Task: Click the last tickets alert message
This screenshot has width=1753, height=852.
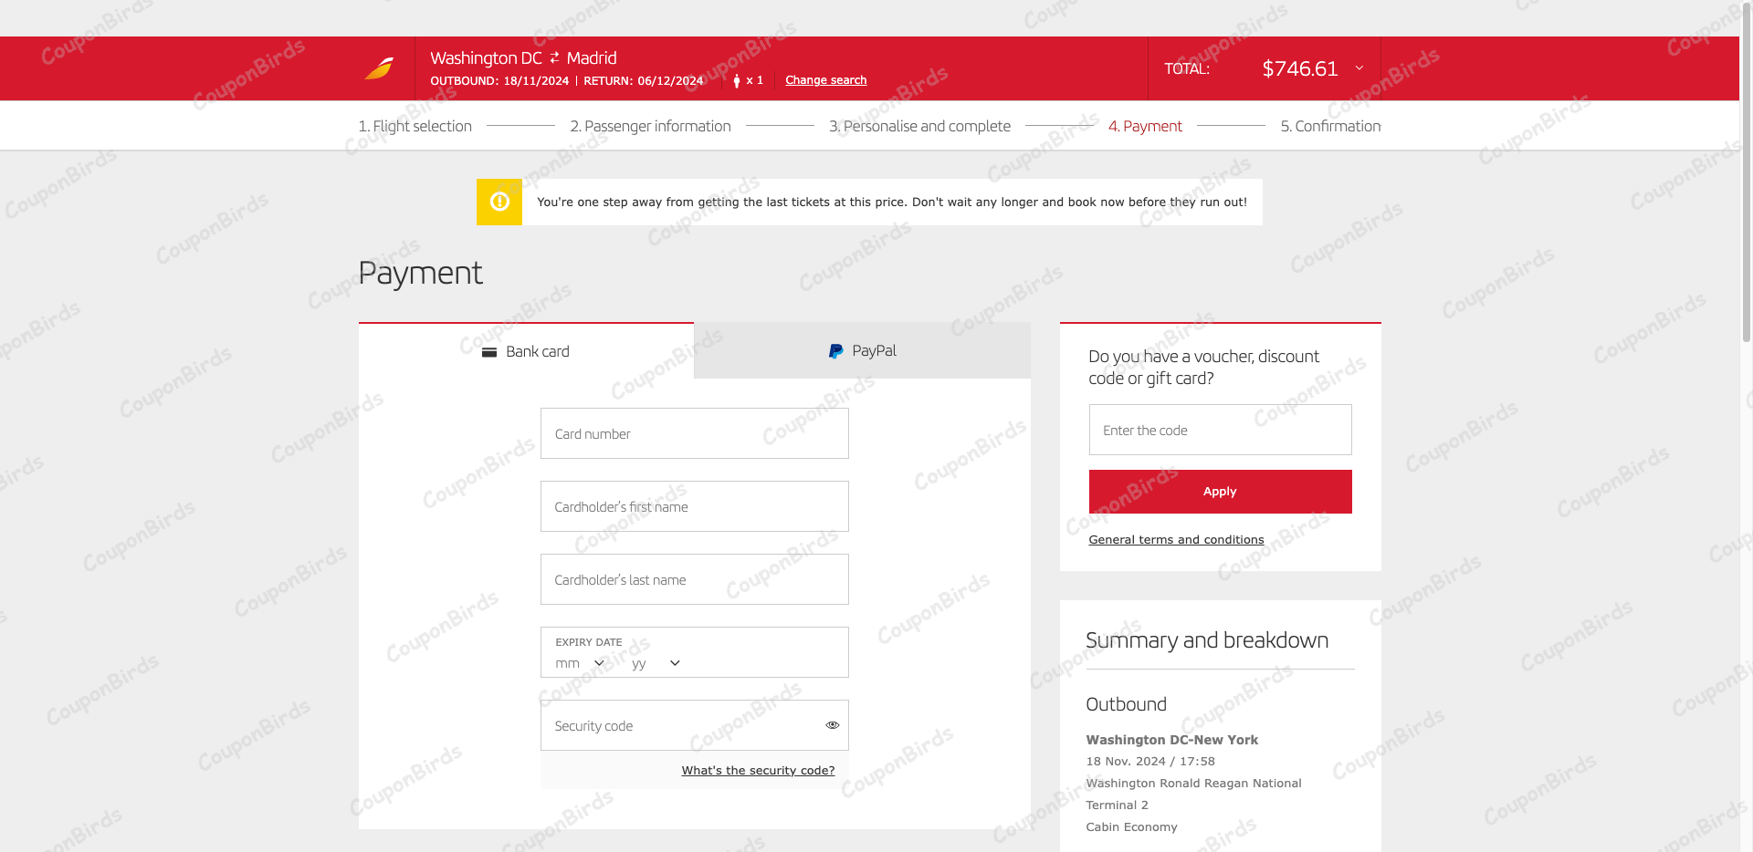Action: point(892,203)
